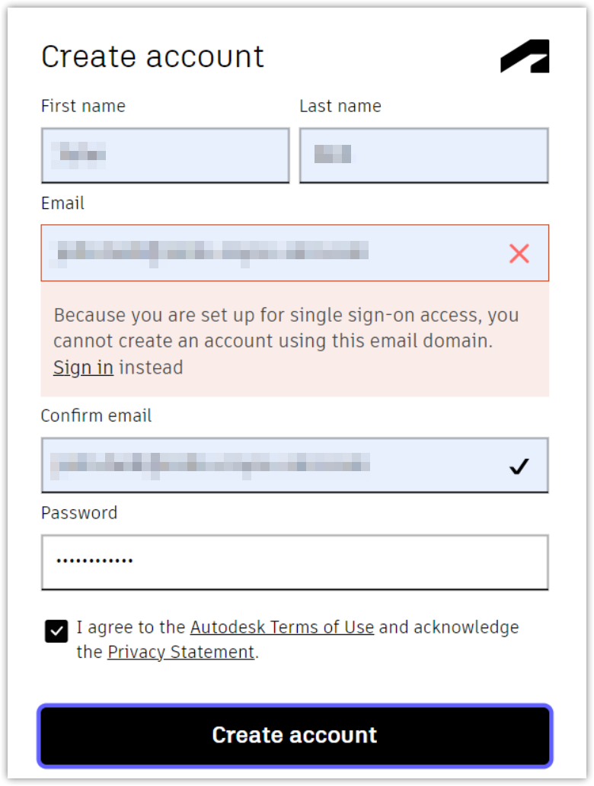View the Privacy Statement

181,652
